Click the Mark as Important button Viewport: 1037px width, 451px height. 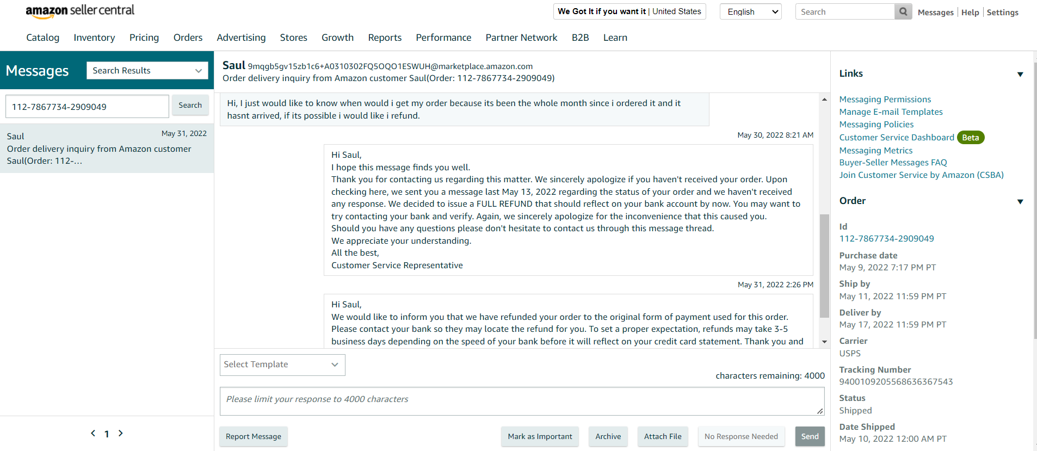(540, 436)
